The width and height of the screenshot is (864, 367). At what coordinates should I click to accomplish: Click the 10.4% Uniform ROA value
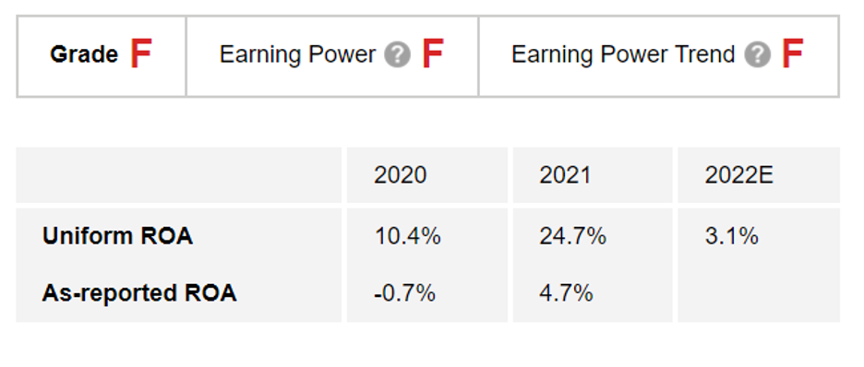tap(407, 236)
